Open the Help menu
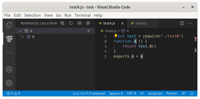This screenshot has height=99, width=200. coord(98,15)
